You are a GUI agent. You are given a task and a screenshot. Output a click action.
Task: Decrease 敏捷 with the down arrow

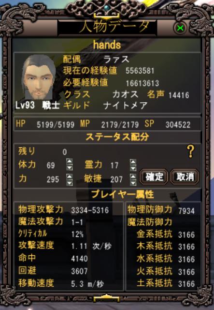tap(133, 183)
